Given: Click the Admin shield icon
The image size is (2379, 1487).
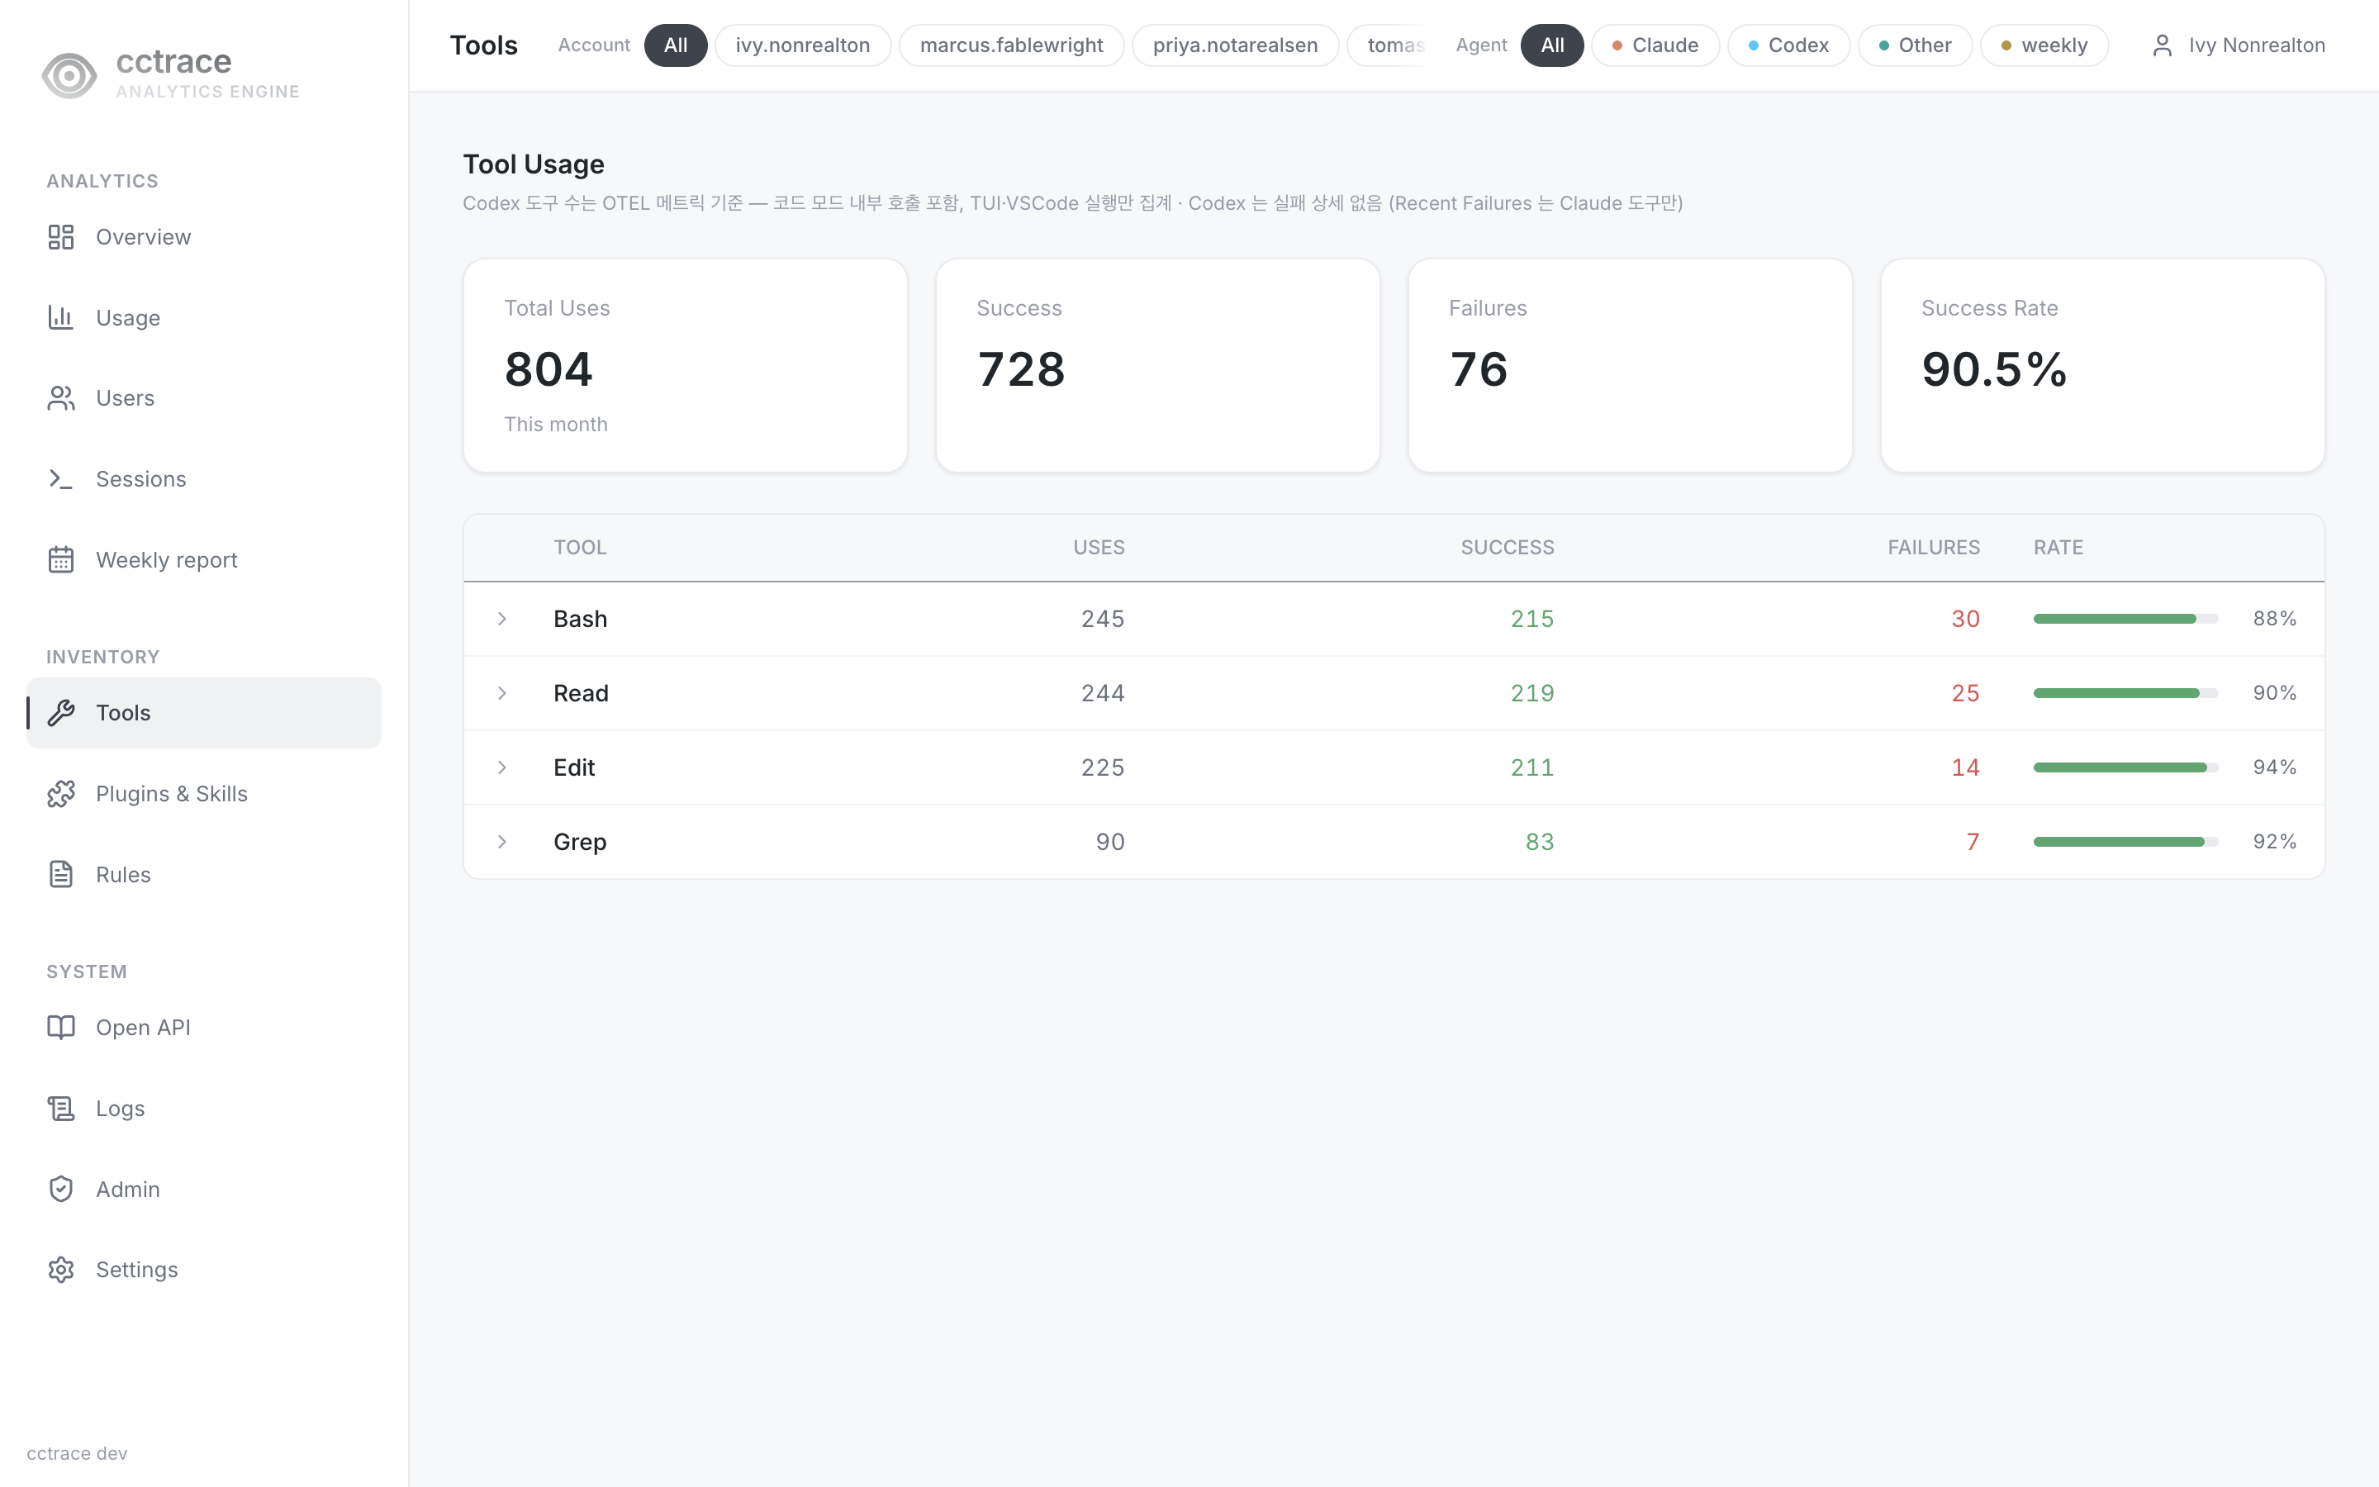Looking at the screenshot, I should pyautogui.click(x=61, y=1189).
